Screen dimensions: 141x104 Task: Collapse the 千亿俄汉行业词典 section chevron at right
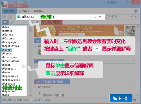[x=134, y=81]
